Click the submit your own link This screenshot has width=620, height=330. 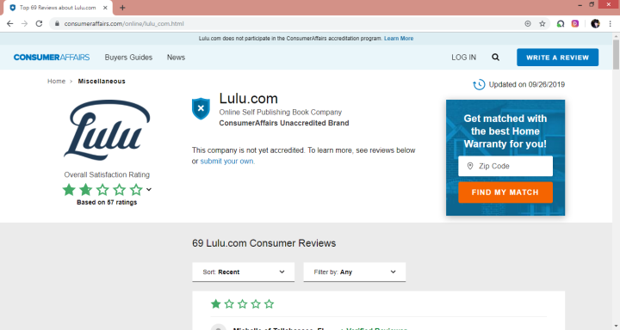pos(227,161)
